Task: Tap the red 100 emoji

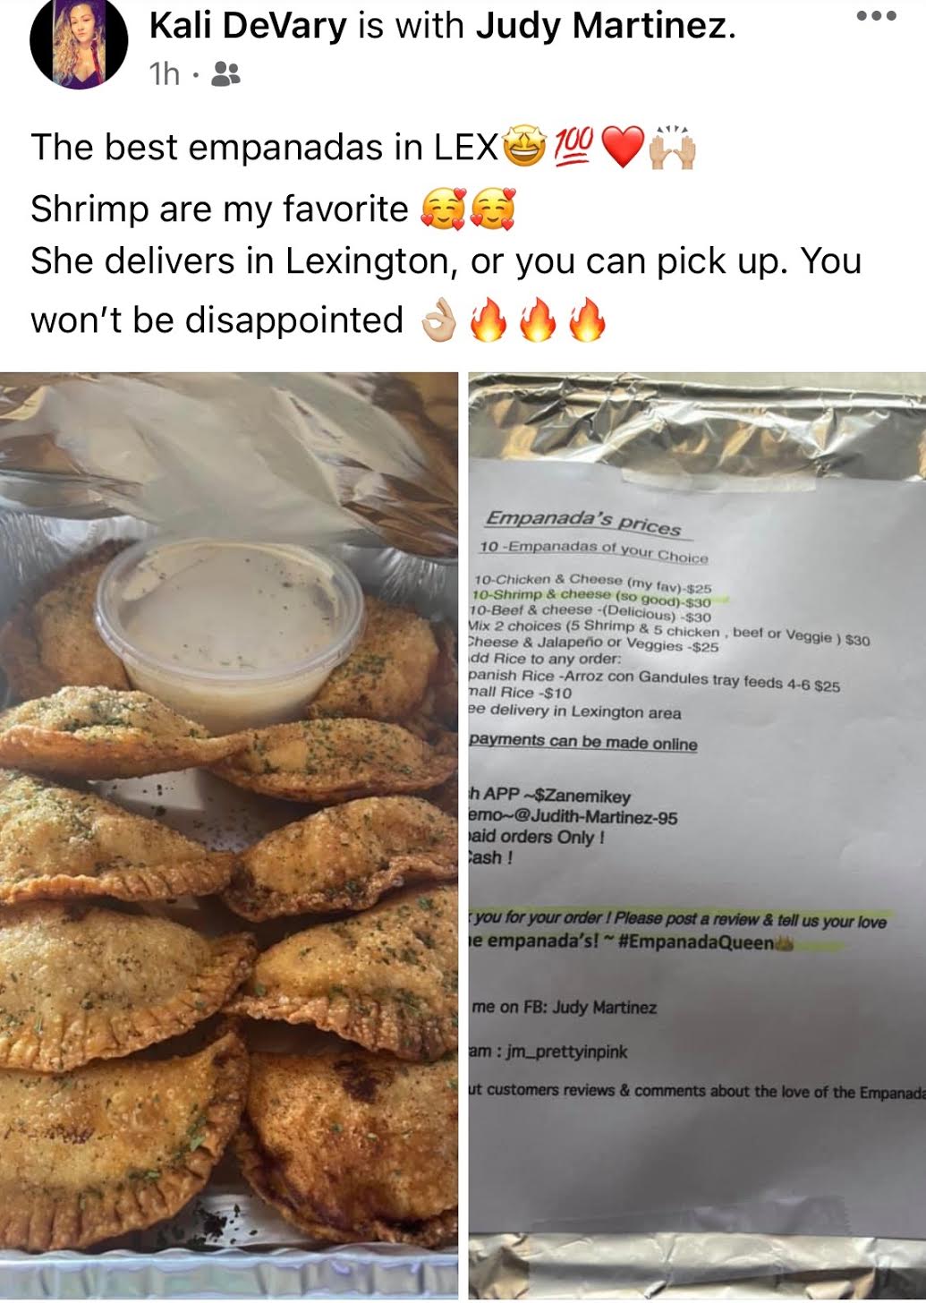Action: point(573,147)
